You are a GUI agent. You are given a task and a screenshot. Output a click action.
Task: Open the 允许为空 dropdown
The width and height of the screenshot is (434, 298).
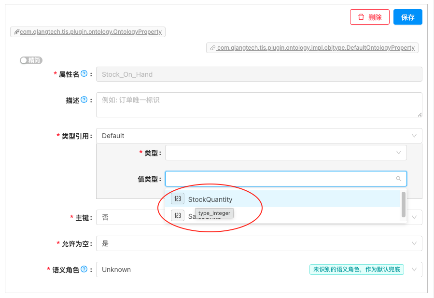pyautogui.click(x=259, y=243)
